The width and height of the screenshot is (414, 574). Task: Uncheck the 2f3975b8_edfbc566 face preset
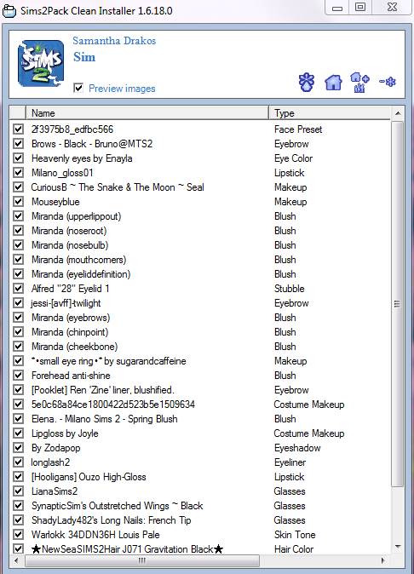click(x=18, y=129)
